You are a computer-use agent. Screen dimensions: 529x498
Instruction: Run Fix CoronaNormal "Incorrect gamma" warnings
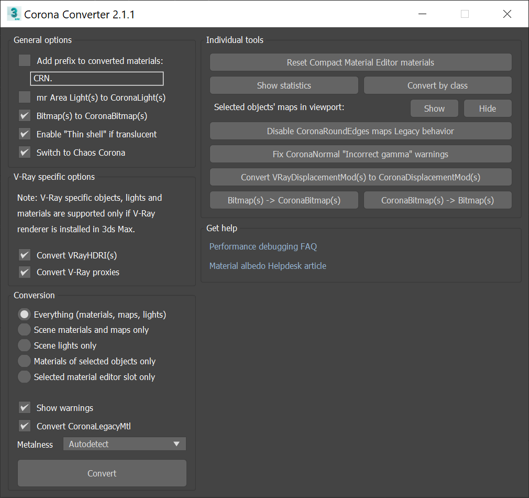pyautogui.click(x=361, y=154)
